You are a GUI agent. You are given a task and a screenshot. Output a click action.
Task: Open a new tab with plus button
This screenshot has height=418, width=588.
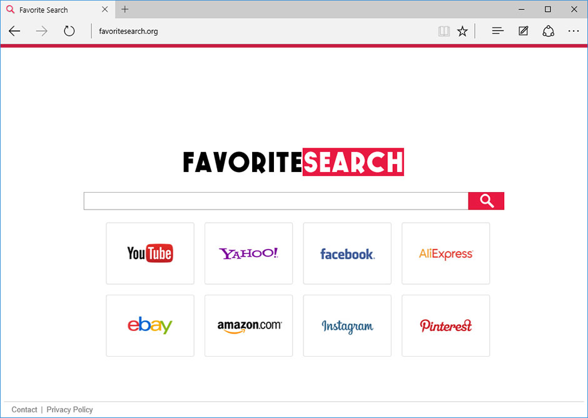(125, 9)
